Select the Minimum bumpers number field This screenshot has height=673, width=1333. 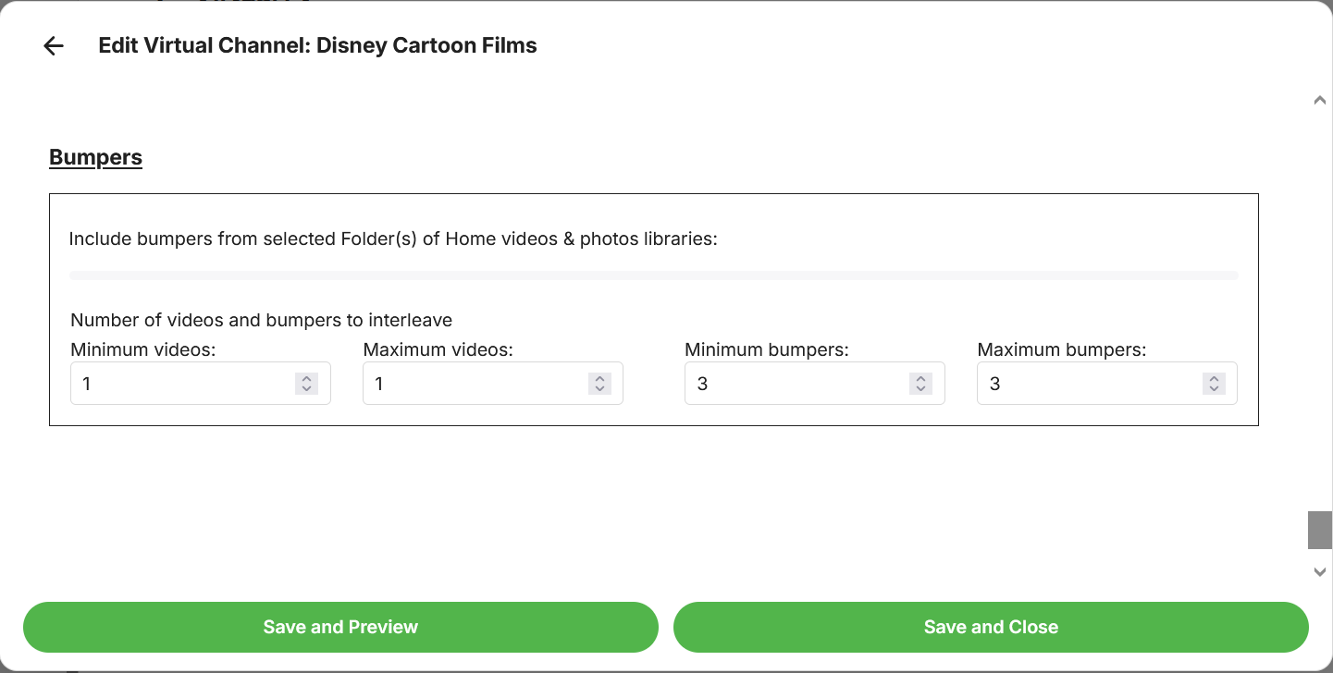[796, 384]
